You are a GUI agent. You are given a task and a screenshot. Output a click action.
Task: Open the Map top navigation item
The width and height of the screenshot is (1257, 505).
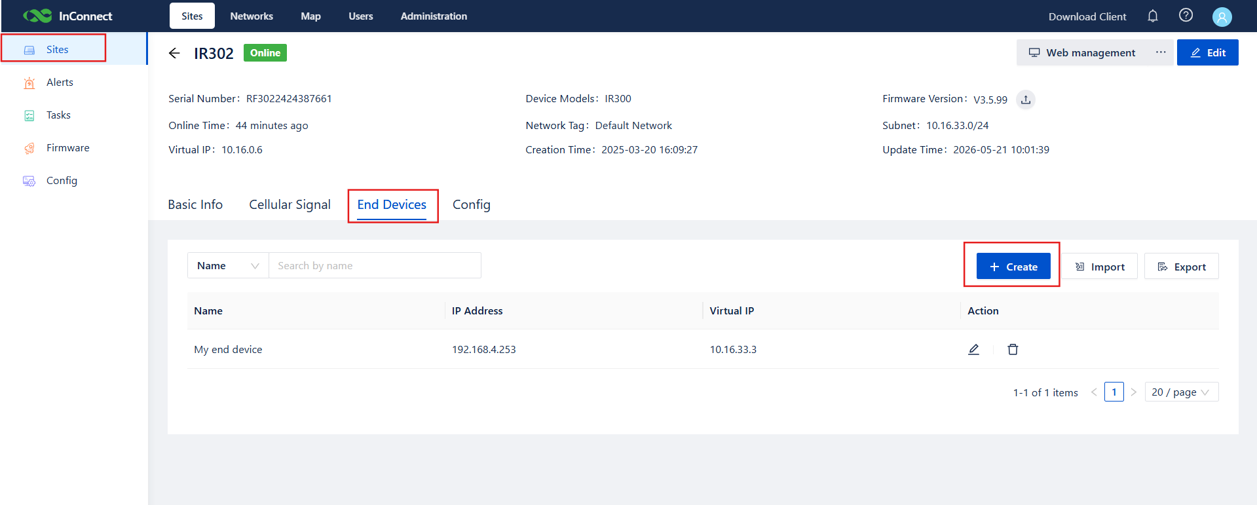[x=310, y=16]
